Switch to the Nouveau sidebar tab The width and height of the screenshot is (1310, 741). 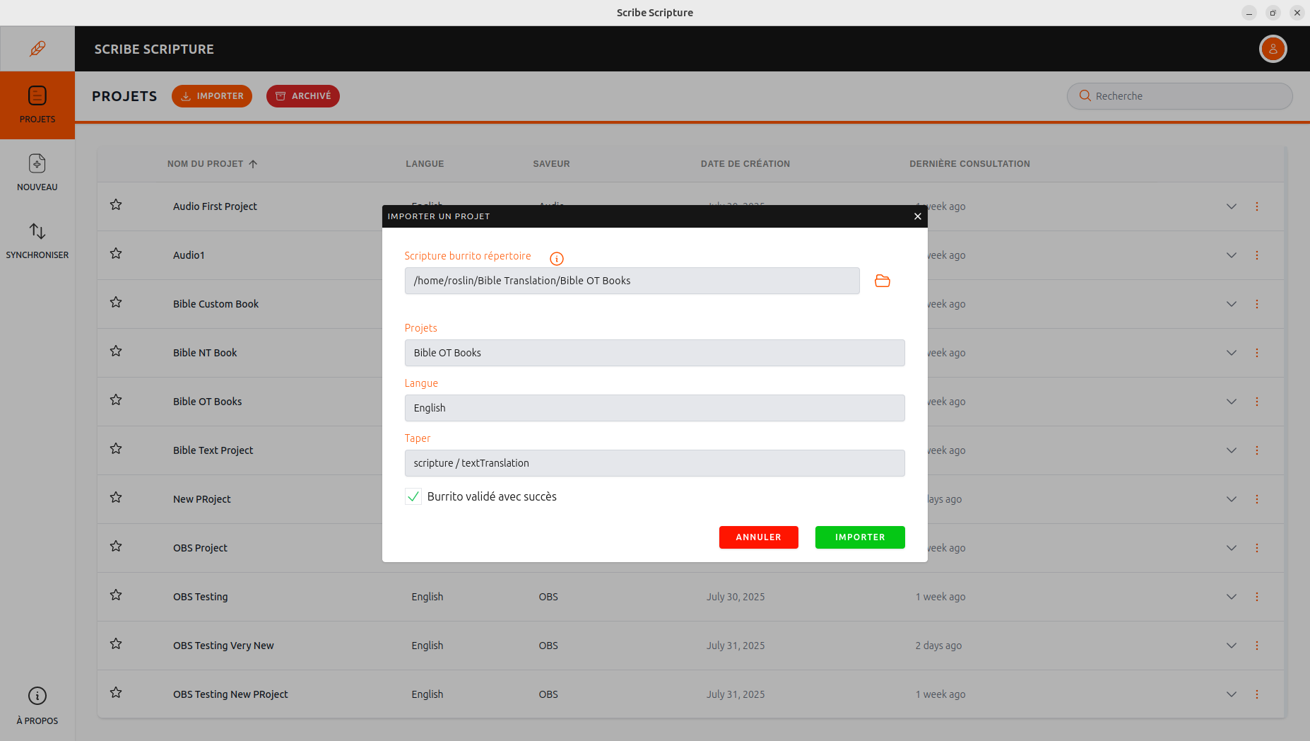click(37, 173)
